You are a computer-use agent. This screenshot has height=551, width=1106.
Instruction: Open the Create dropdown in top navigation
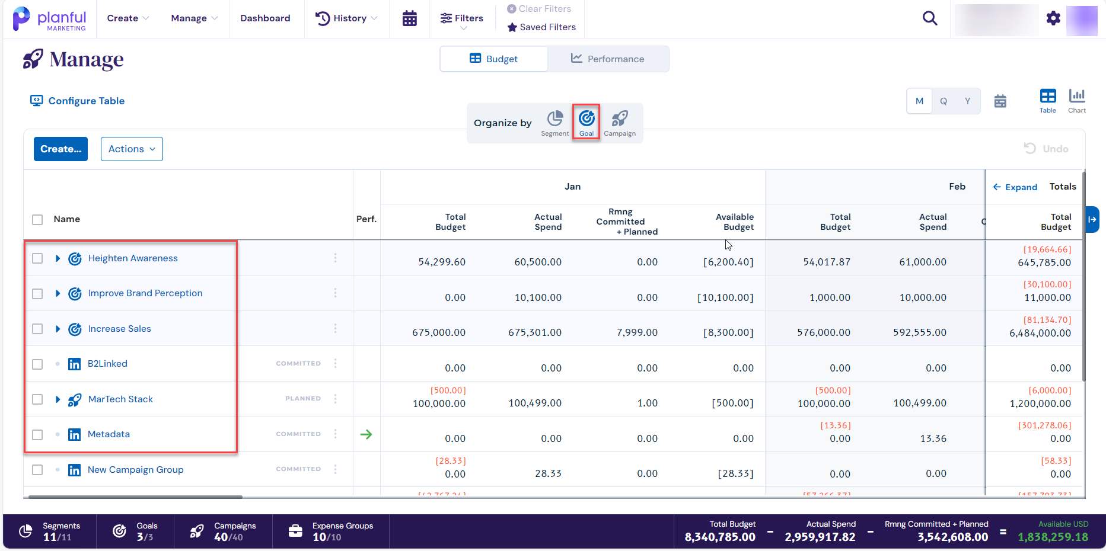click(x=128, y=18)
